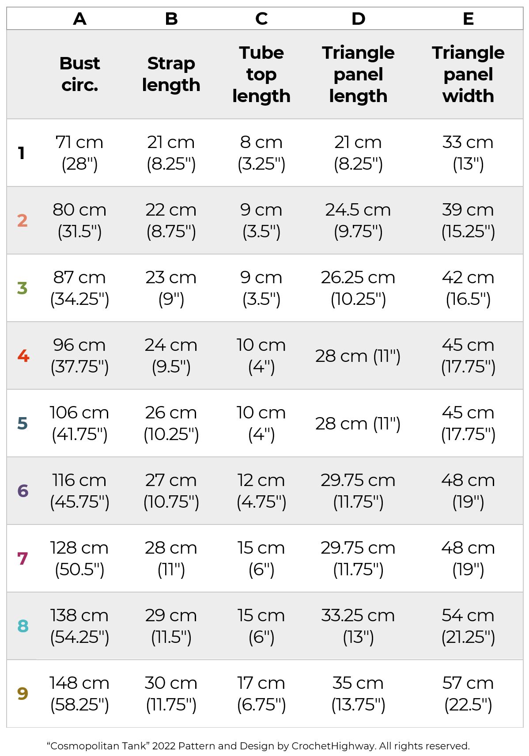Click the Cosmopolitan Tank copyright footer text
The width and height of the screenshot is (529, 756).
(258, 746)
